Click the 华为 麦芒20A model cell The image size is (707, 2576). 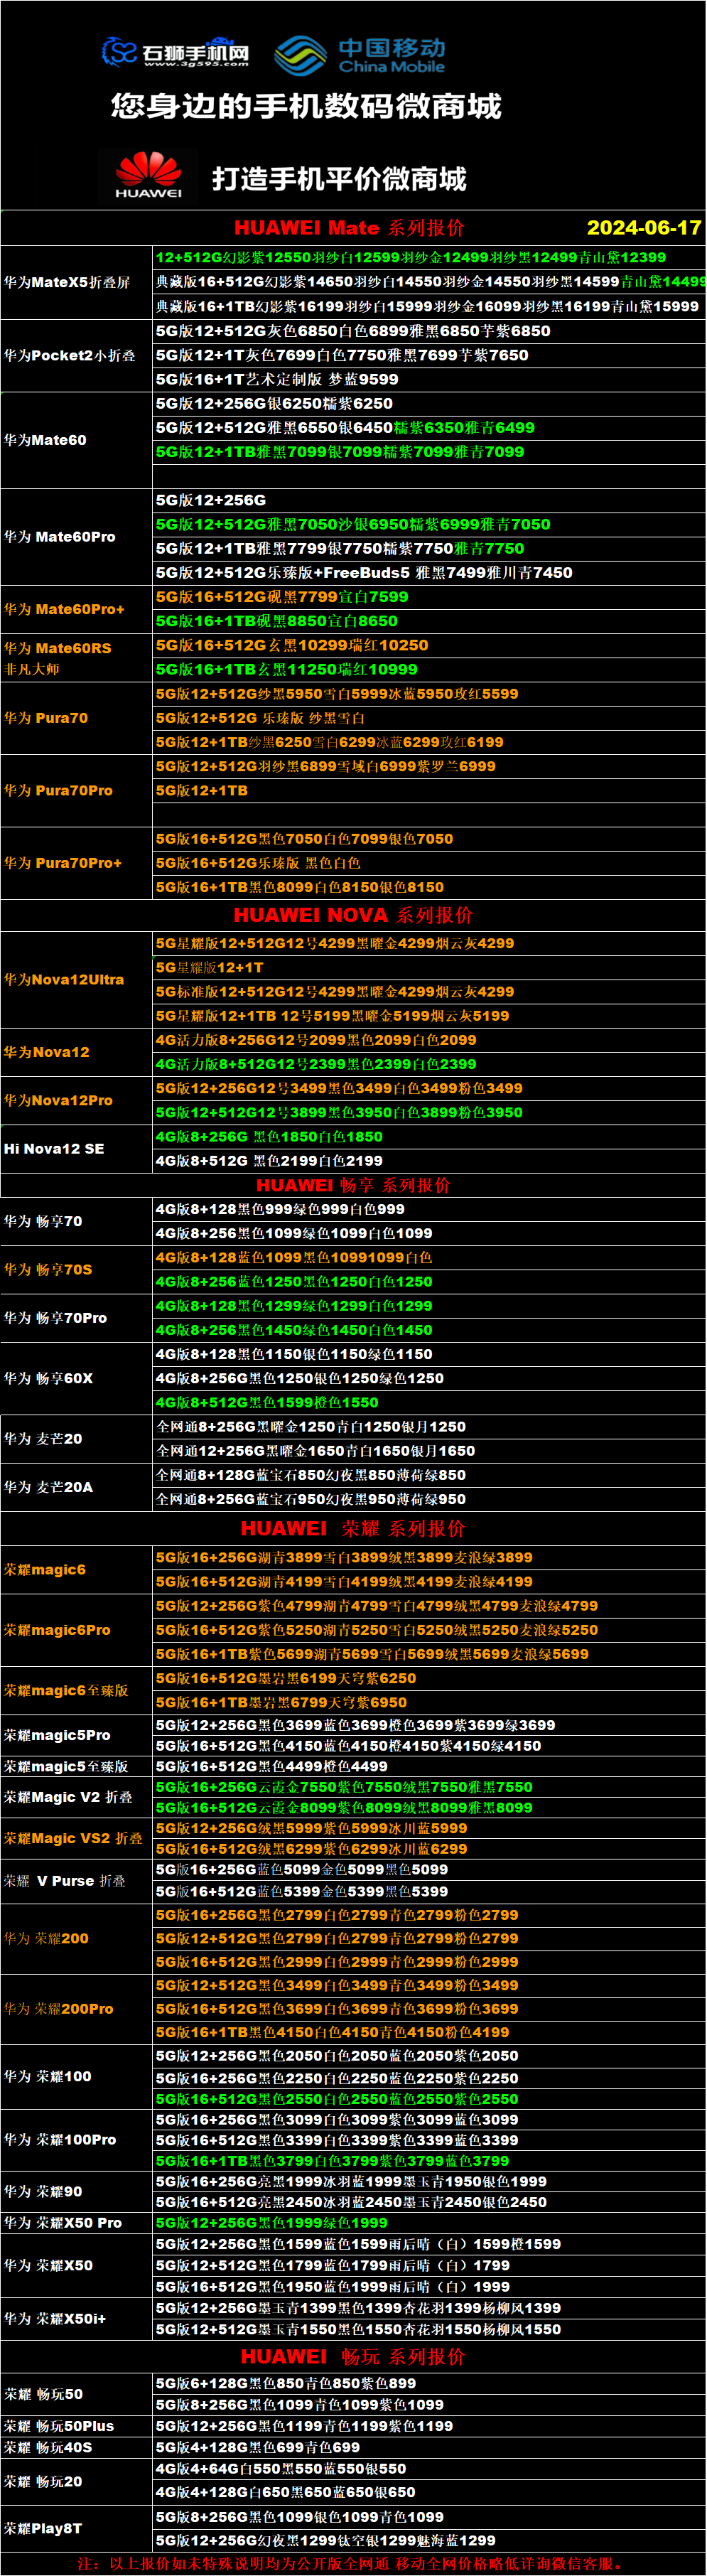point(77,1487)
